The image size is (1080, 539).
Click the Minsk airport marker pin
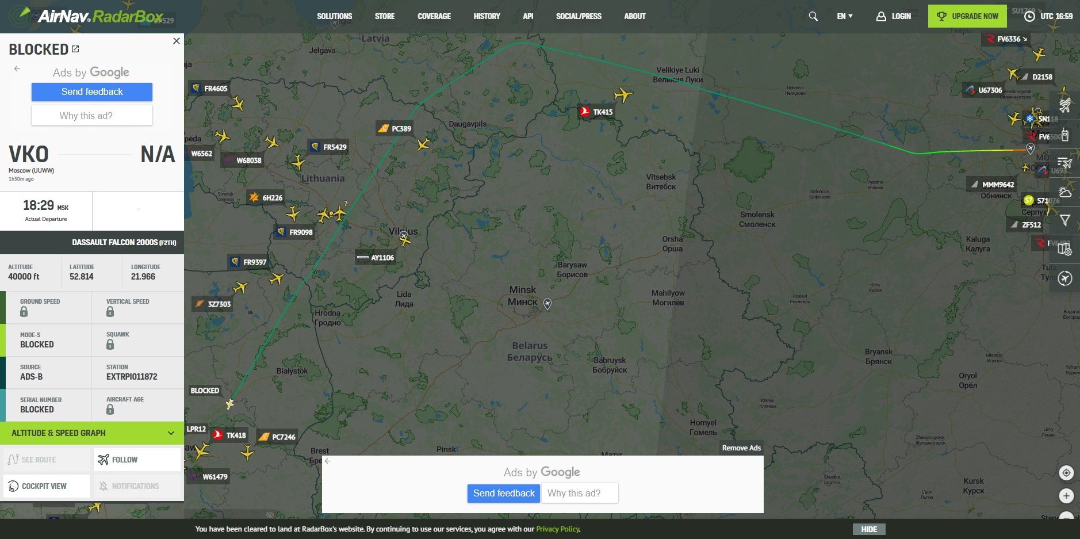(x=547, y=304)
